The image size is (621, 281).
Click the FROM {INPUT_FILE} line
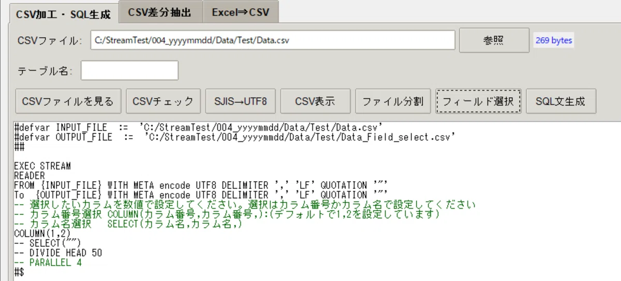(201, 185)
